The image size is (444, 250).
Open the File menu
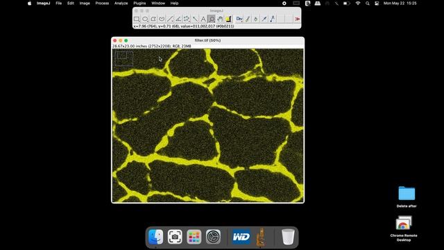58,3
